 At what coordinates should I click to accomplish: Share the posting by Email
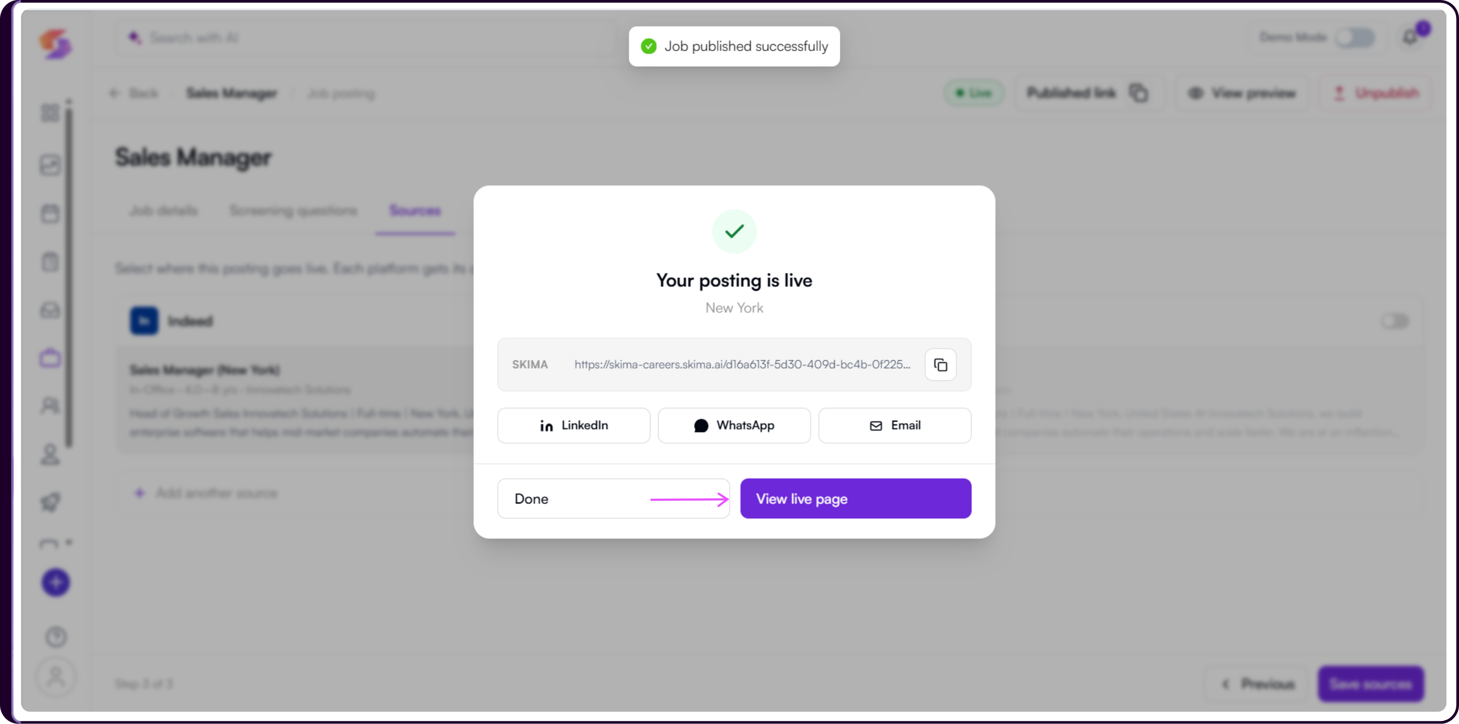[895, 425]
